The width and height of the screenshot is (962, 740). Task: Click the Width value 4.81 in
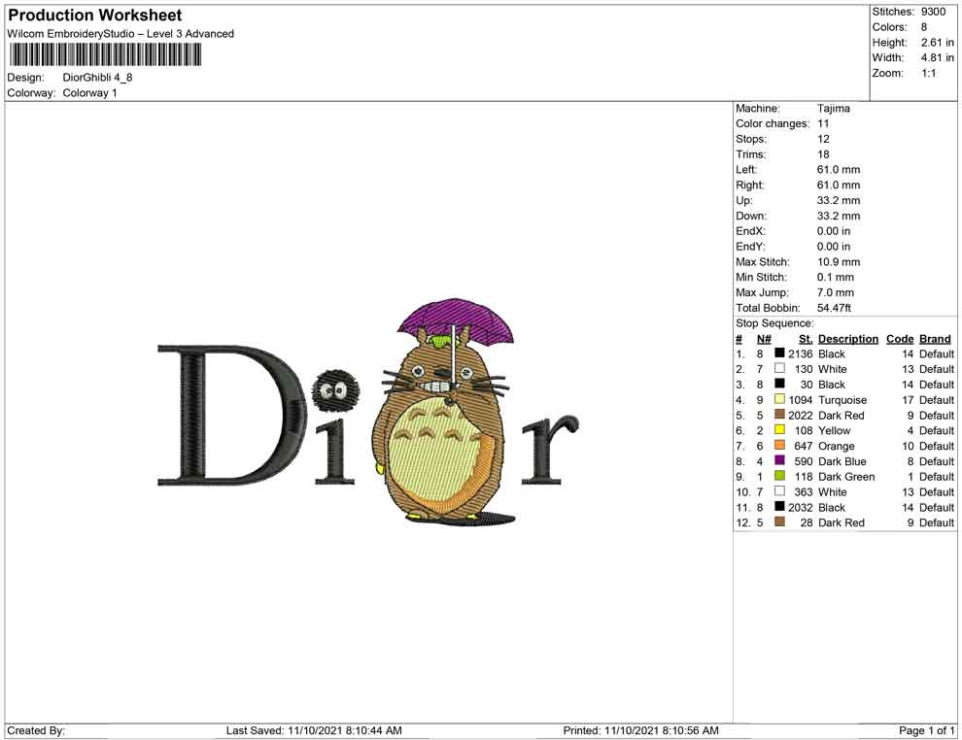tap(938, 57)
